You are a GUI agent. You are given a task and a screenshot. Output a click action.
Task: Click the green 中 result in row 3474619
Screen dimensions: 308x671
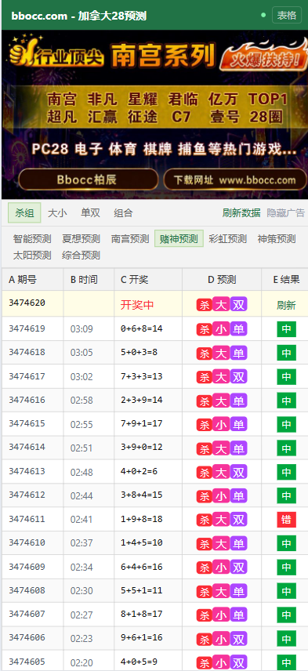point(287,329)
